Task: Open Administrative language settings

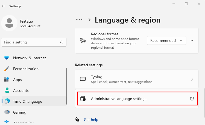Action: (137, 99)
